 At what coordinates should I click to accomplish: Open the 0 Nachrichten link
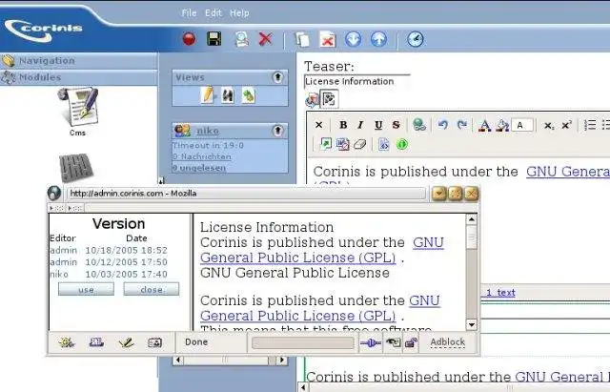click(202, 156)
